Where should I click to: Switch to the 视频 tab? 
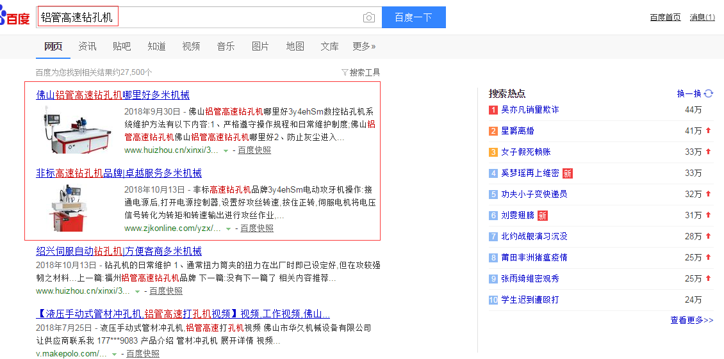point(191,46)
